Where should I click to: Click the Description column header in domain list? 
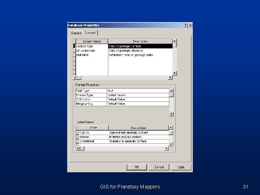point(140,41)
